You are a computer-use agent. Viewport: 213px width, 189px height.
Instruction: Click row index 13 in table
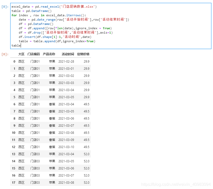(14, 154)
